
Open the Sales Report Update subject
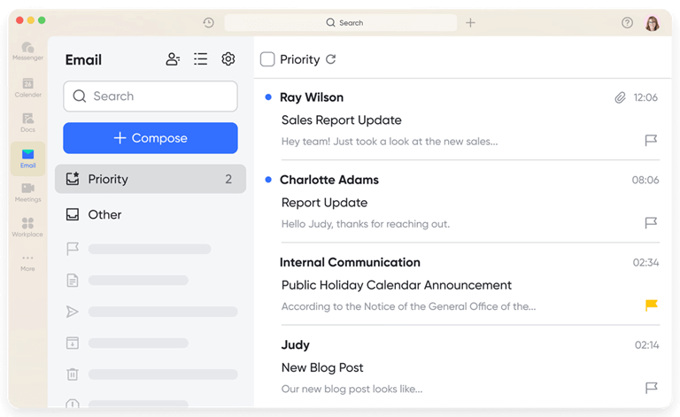[341, 120]
